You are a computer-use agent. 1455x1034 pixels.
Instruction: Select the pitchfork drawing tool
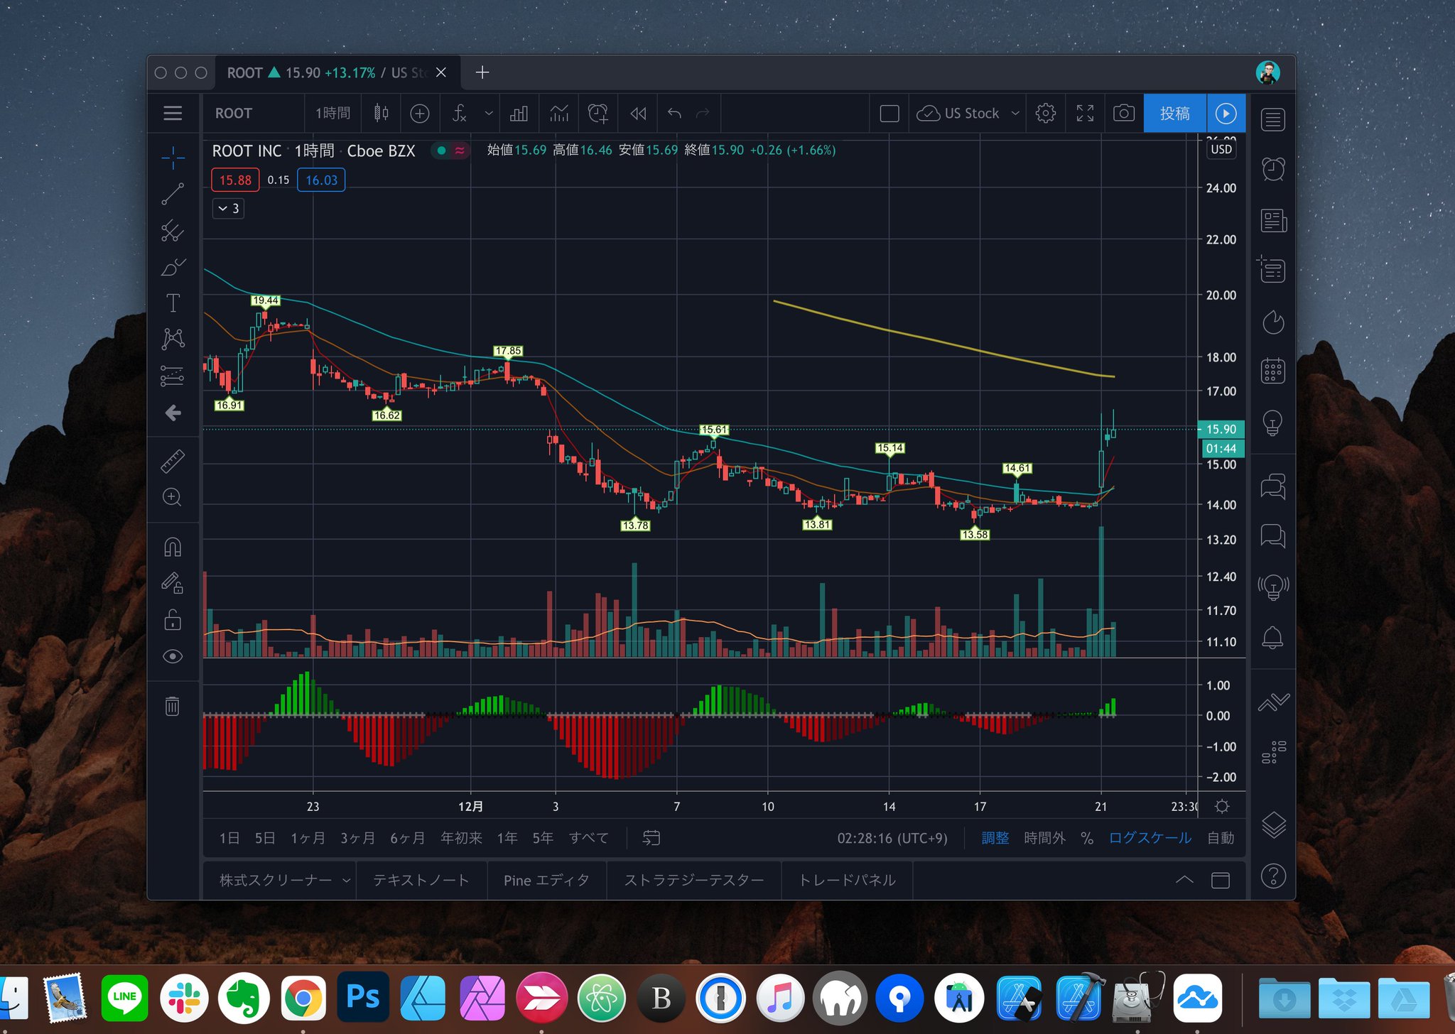(x=173, y=231)
